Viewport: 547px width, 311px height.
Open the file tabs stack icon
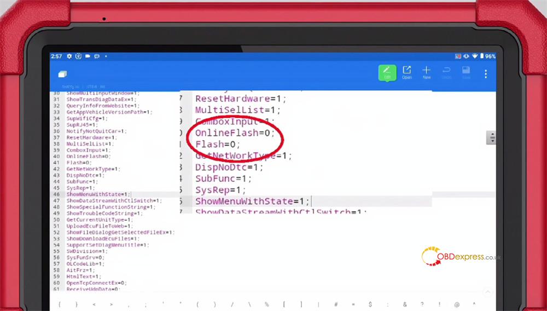click(x=62, y=74)
